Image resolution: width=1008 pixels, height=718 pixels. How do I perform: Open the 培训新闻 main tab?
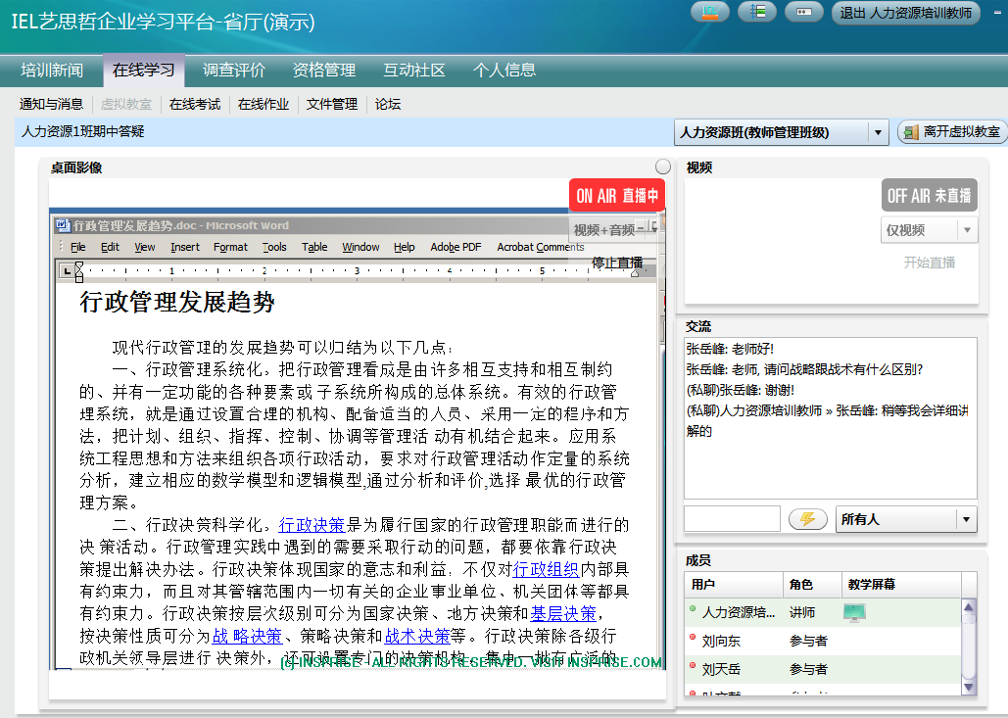coord(51,71)
